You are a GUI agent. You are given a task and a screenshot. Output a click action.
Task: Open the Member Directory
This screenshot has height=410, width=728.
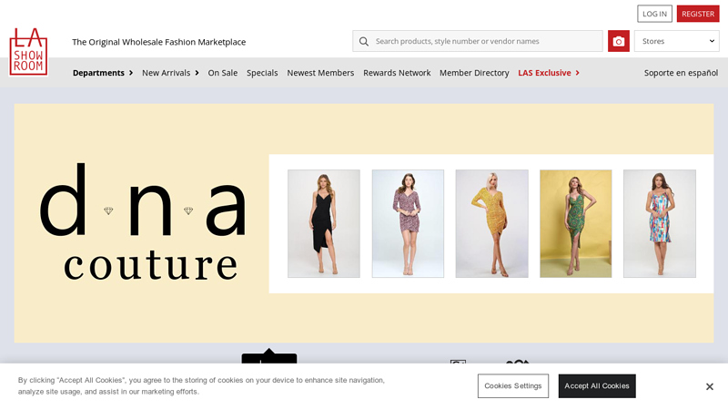pyautogui.click(x=474, y=73)
